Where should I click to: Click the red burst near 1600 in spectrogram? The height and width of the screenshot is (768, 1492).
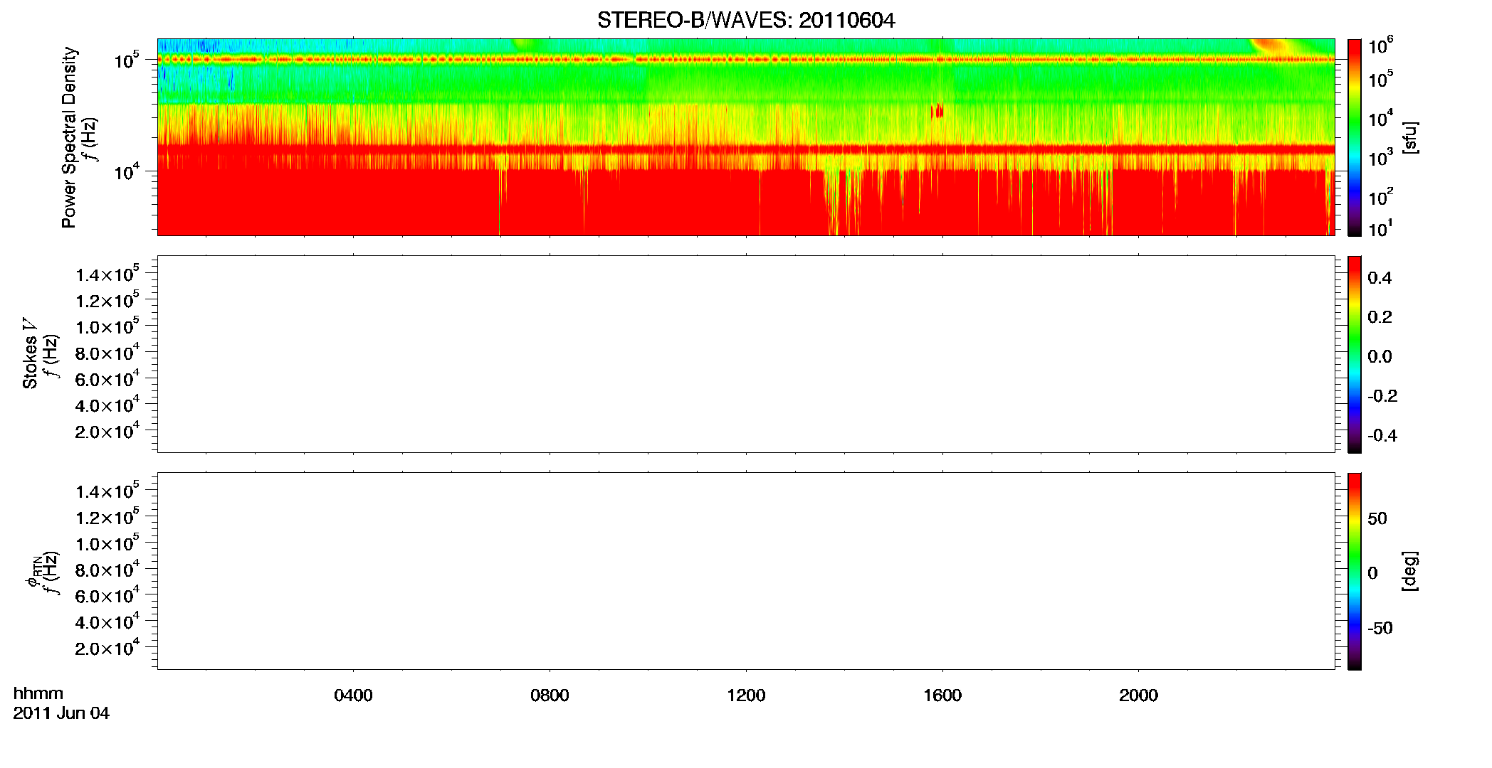[x=938, y=111]
